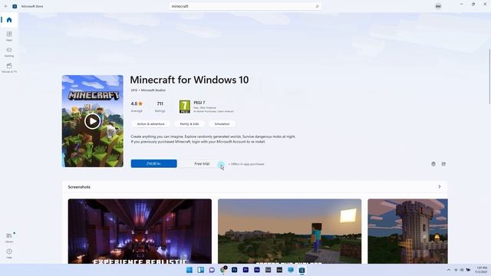
Task: Open the dark interior screenshot thumbnail
Action: click(x=140, y=232)
